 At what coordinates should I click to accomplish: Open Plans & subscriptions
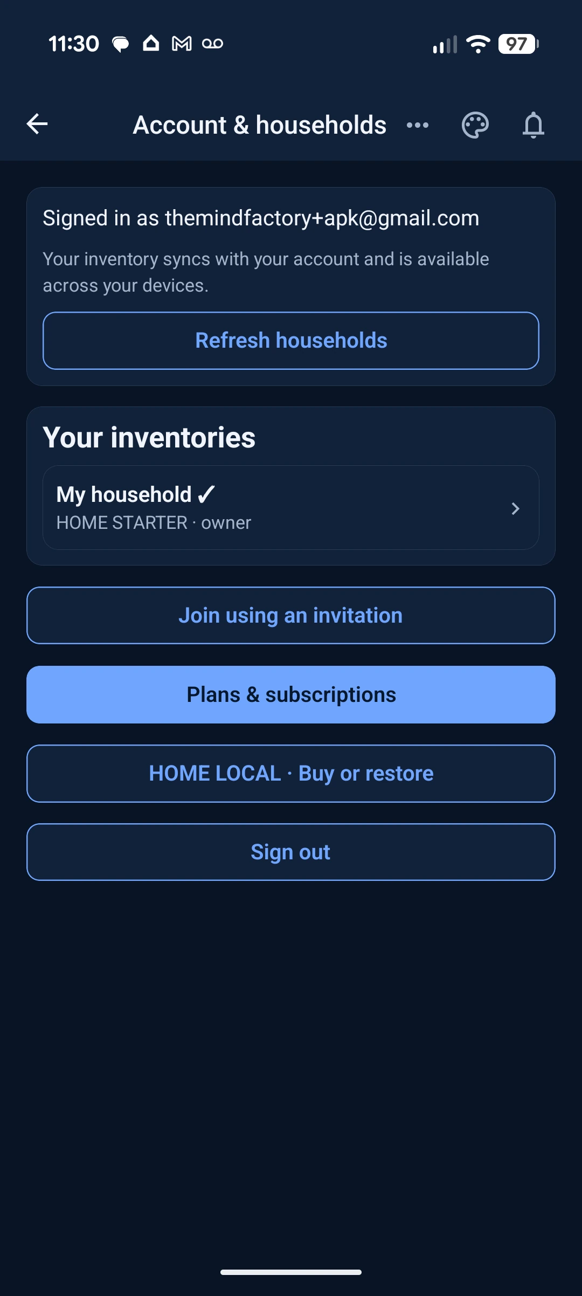click(291, 695)
